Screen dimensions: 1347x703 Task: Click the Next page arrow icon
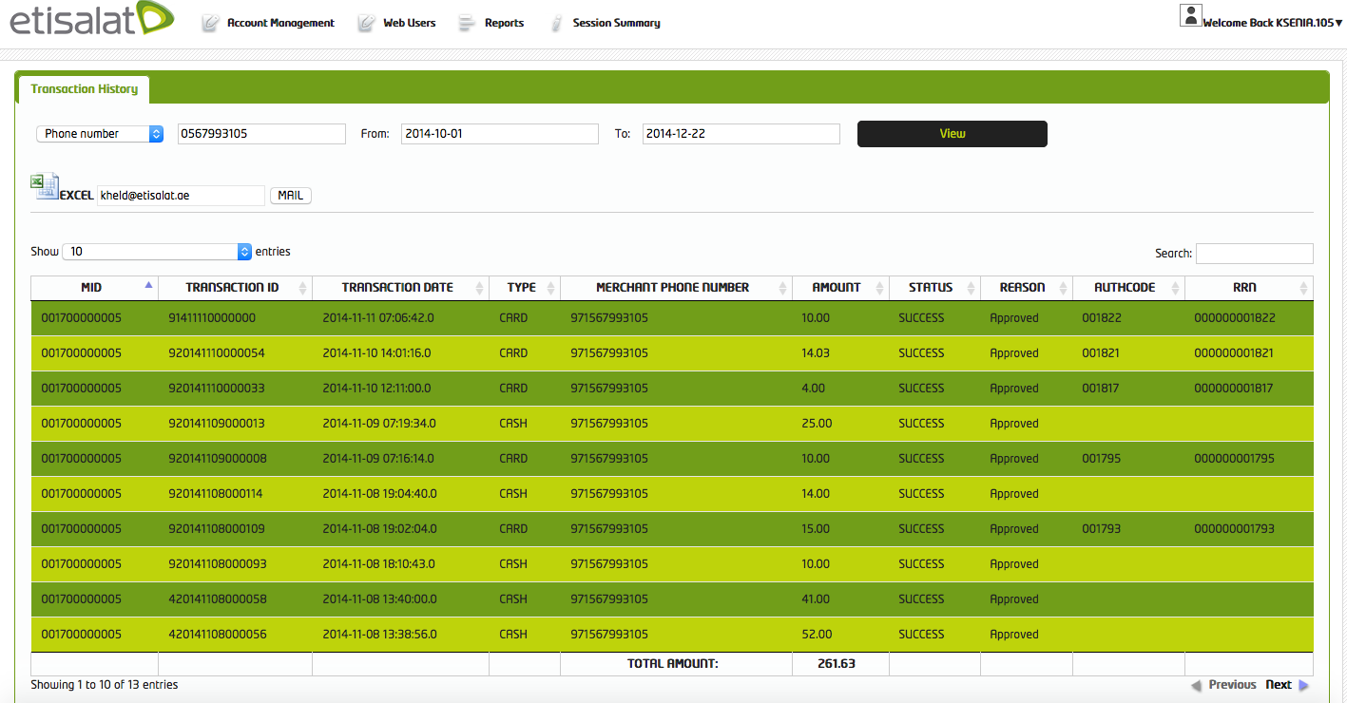click(x=1303, y=685)
